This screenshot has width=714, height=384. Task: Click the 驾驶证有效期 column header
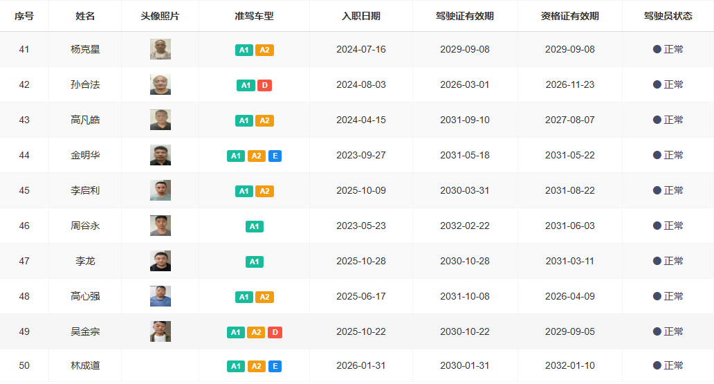pyautogui.click(x=464, y=16)
